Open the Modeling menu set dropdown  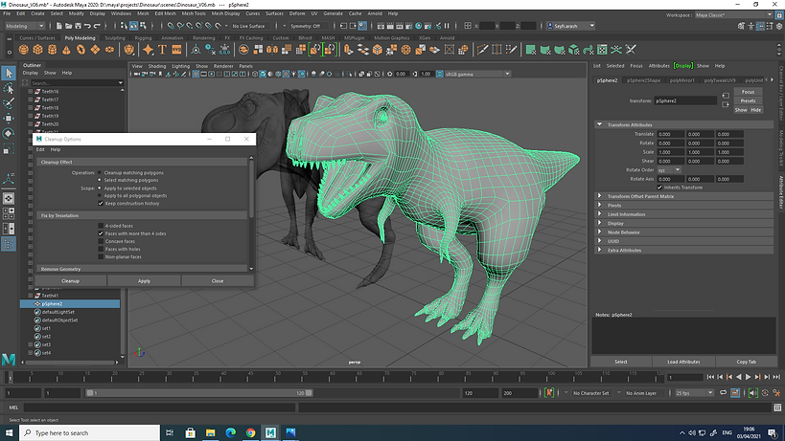point(25,26)
